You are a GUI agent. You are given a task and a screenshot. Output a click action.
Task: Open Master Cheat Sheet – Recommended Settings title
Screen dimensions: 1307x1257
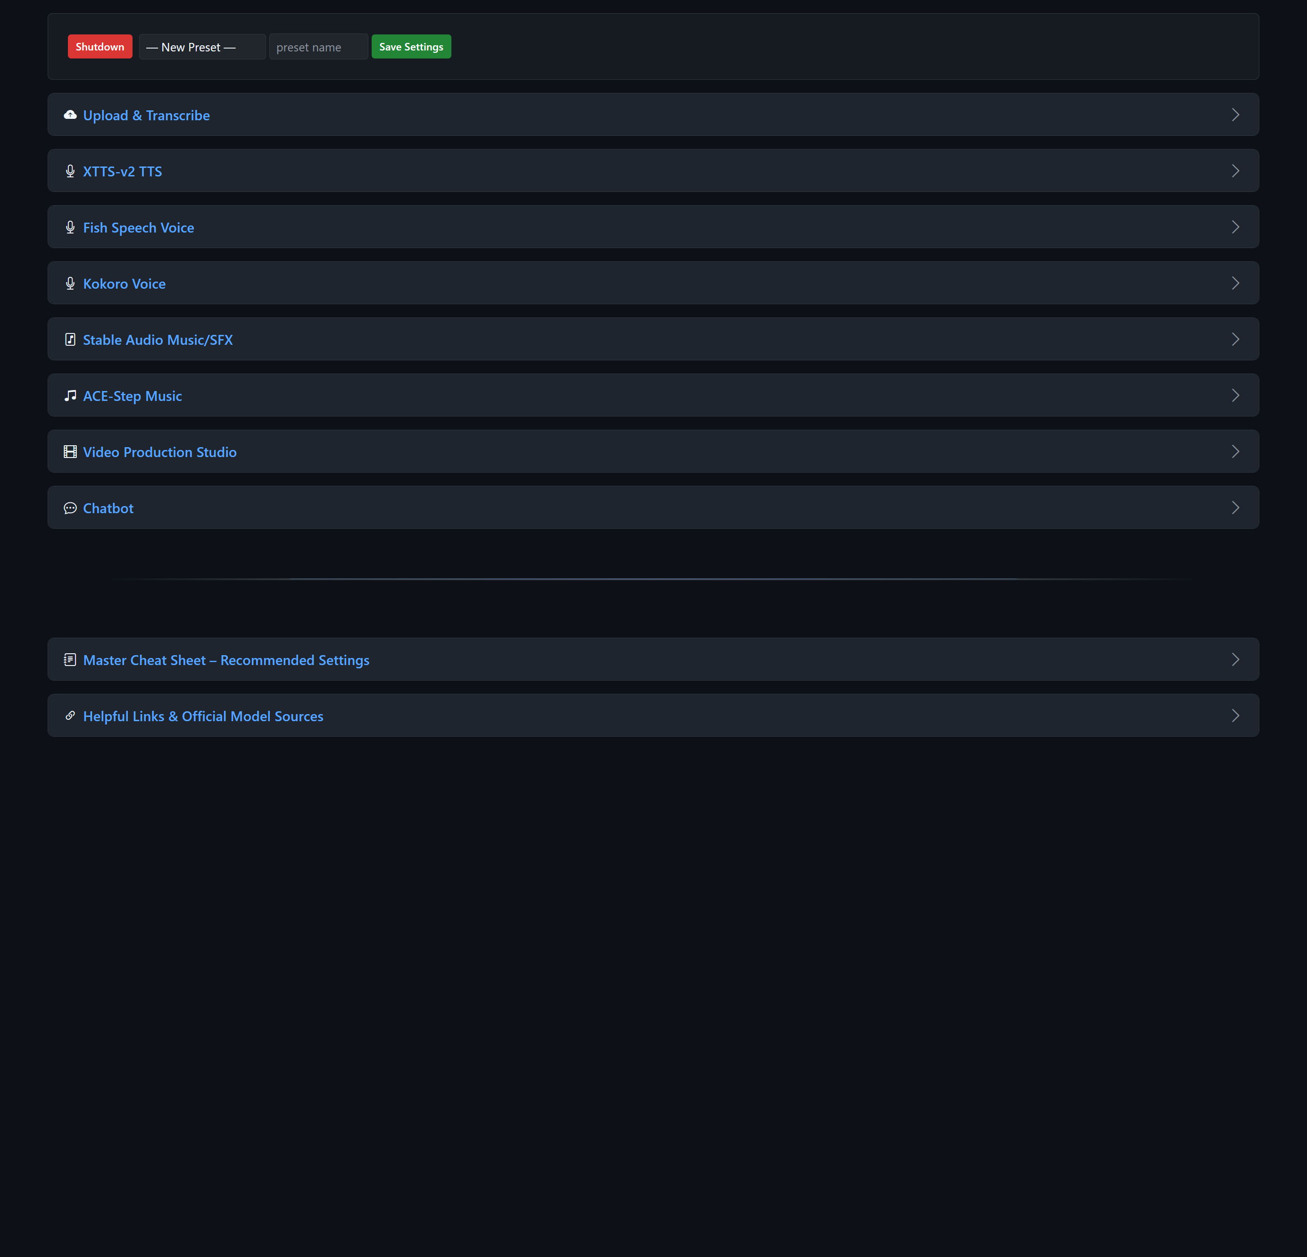pos(226,660)
